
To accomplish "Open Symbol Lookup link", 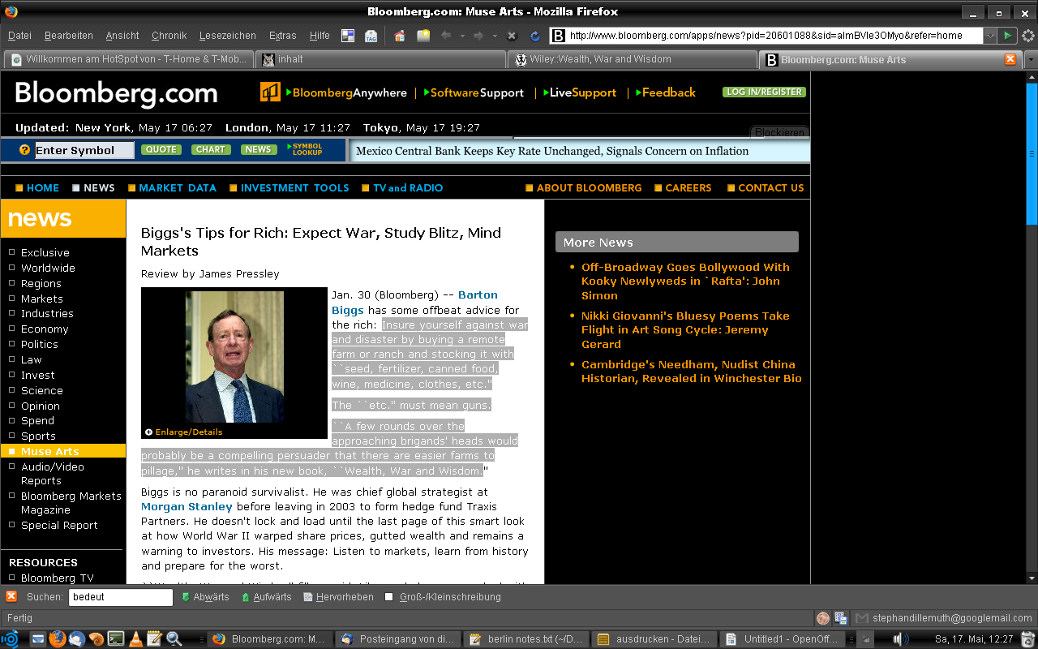I will (307, 149).
